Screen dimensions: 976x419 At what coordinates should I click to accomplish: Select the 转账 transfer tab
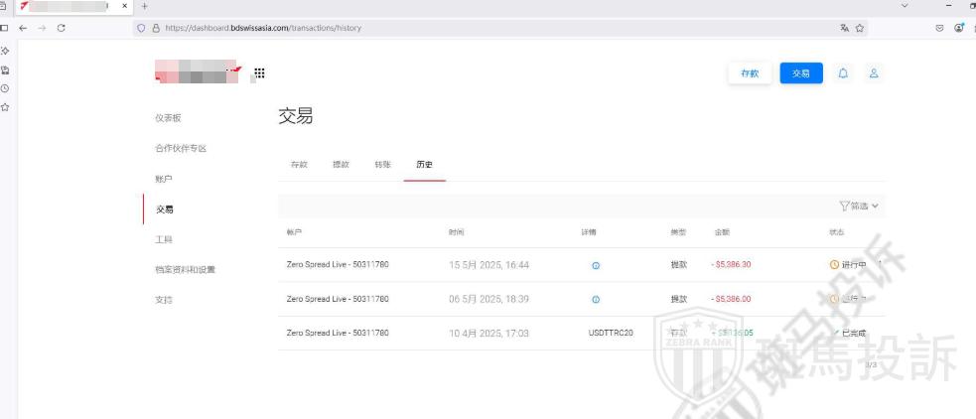tap(382, 165)
